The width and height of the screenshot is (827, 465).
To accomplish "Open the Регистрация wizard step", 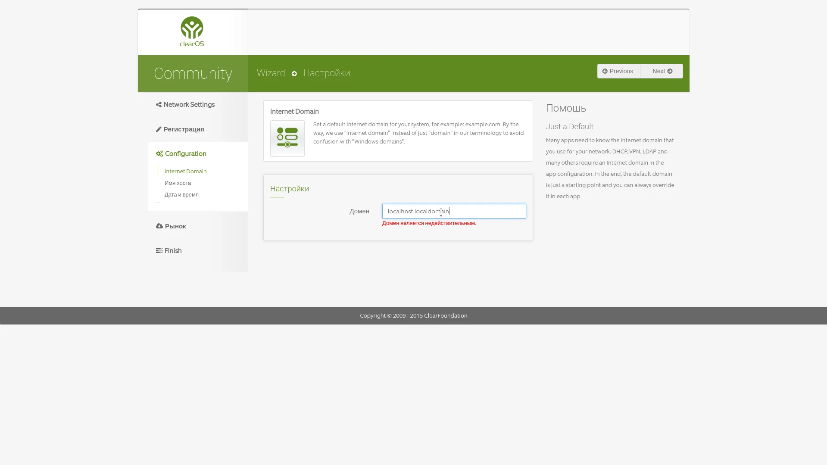I will click(180, 129).
